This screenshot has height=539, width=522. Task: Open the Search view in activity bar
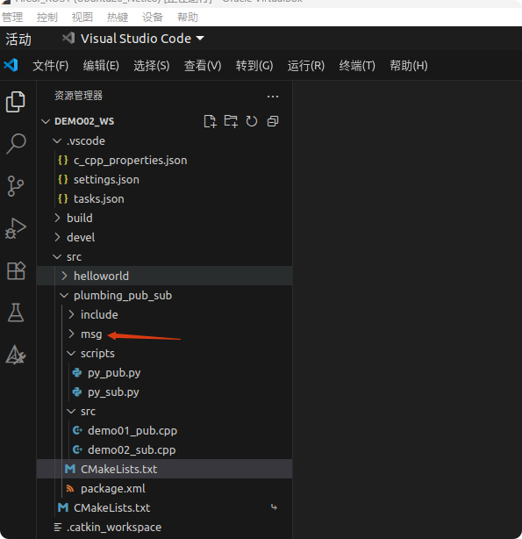click(16, 144)
